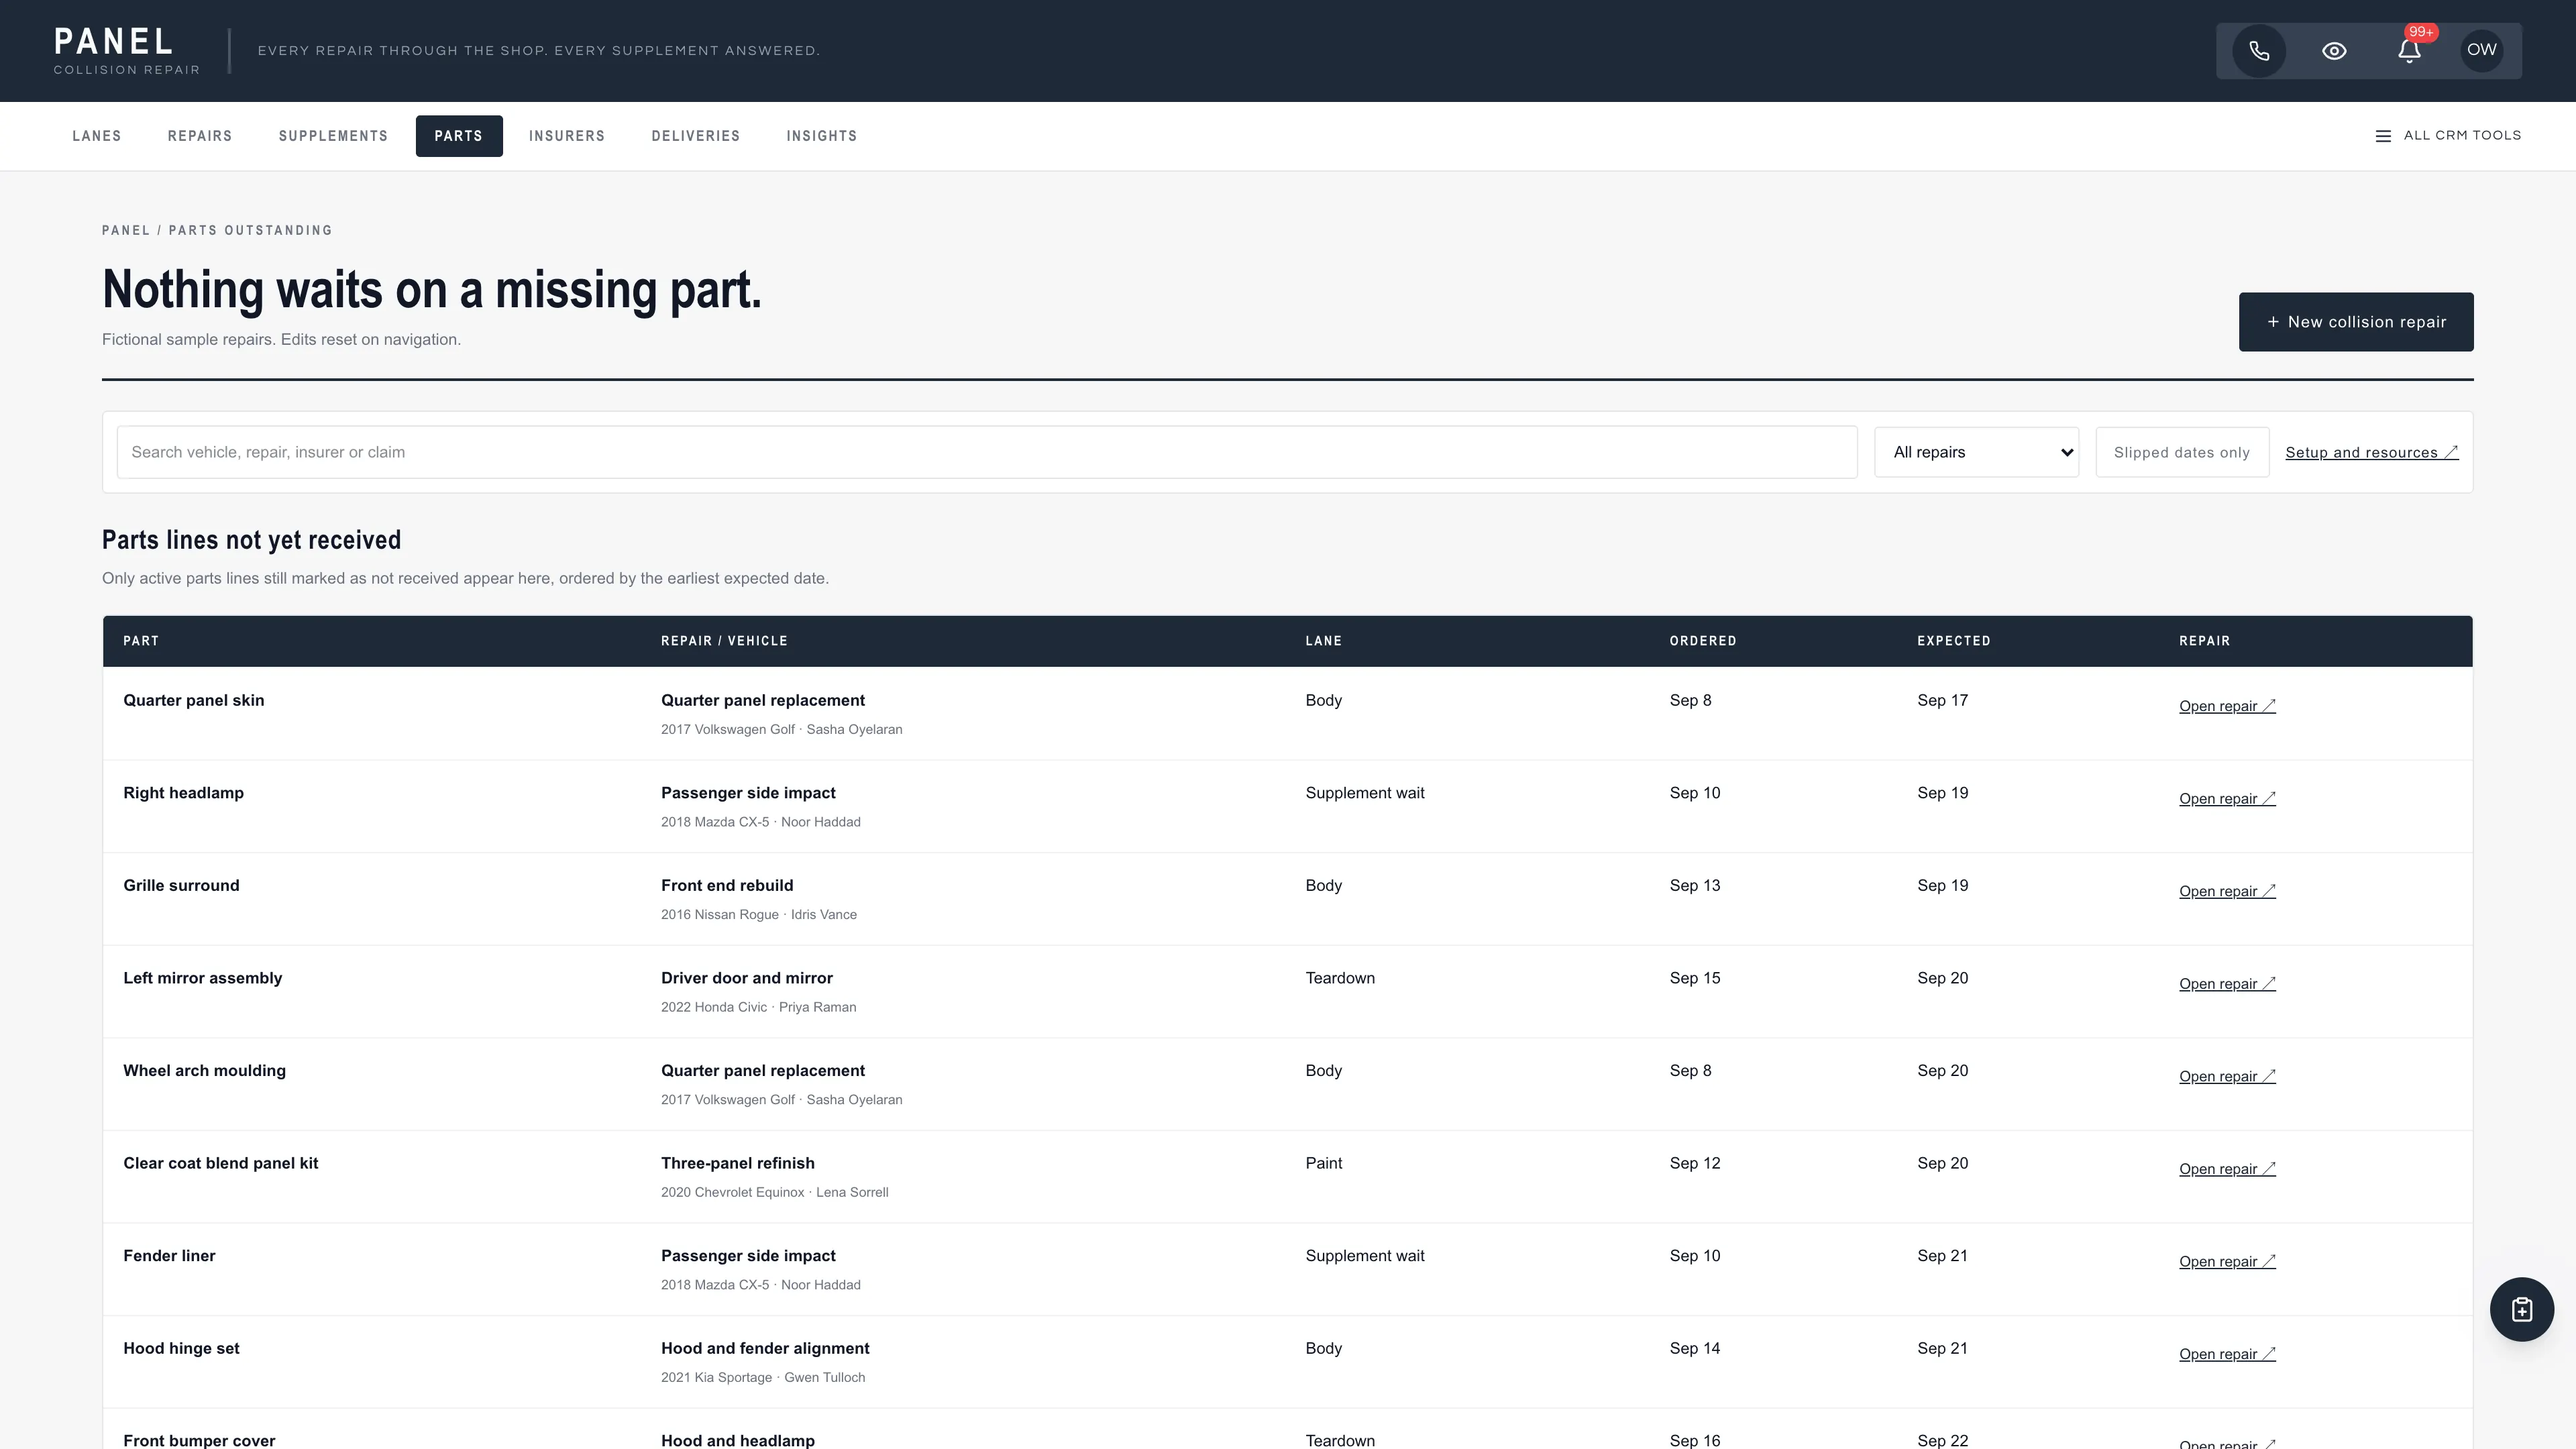Open repair for Right headlamp row
The height and width of the screenshot is (1449, 2576).
pyautogui.click(x=2227, y=799)
